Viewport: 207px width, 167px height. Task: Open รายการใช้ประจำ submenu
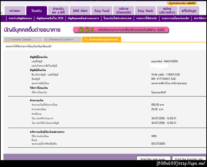(x=147, y=18)
